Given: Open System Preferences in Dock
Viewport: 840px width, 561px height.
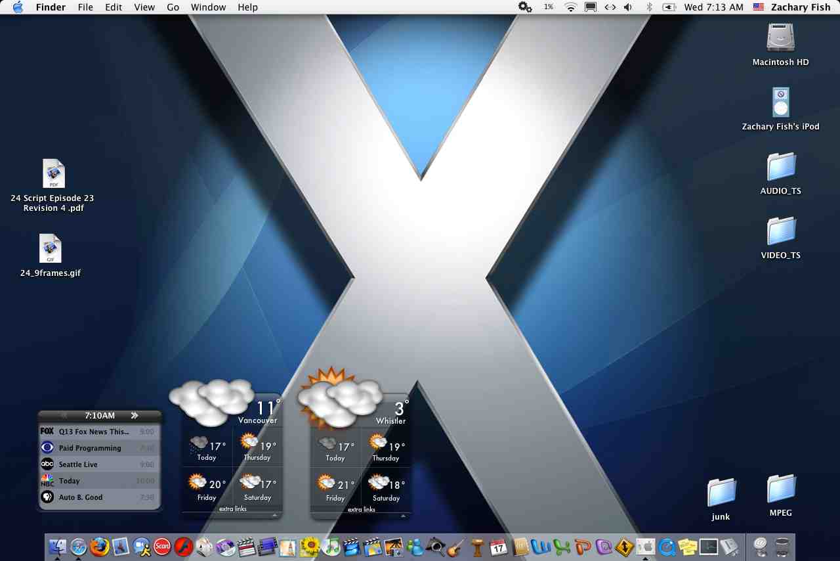Looking at the screenshot, I should pos(646,546).
